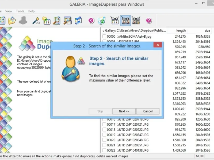Click size value 1664x2496
Screen dimensions: 214x160
click(203, 73)
